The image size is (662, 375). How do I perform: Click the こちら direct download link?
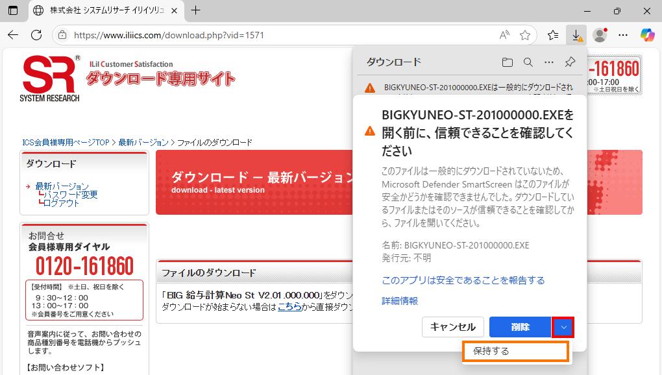coord(289,307)
